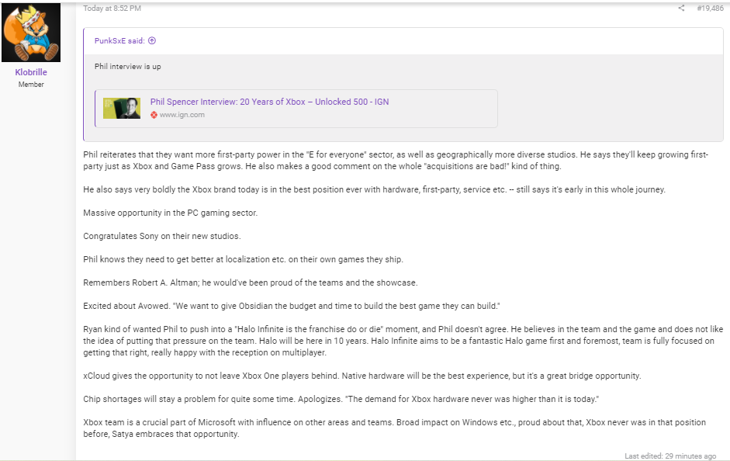The image size is (730, 461).
Task: Click the 'PunkSxE said:' quote attribution
Action: (120, 41)
